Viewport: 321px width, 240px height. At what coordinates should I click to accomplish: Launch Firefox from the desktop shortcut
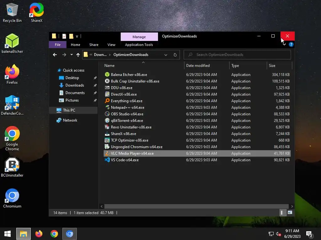[12, 74]
